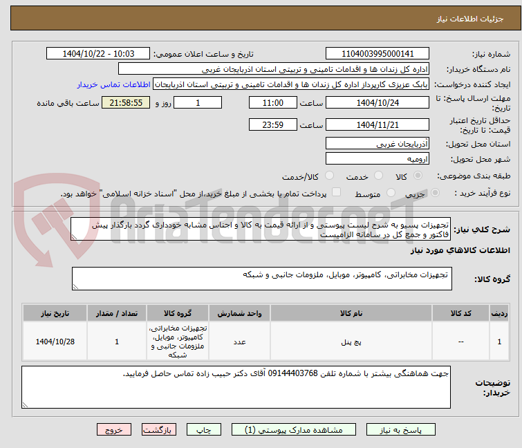Click the ردیف column header
522x448 pixels.
tap(499, 313)
